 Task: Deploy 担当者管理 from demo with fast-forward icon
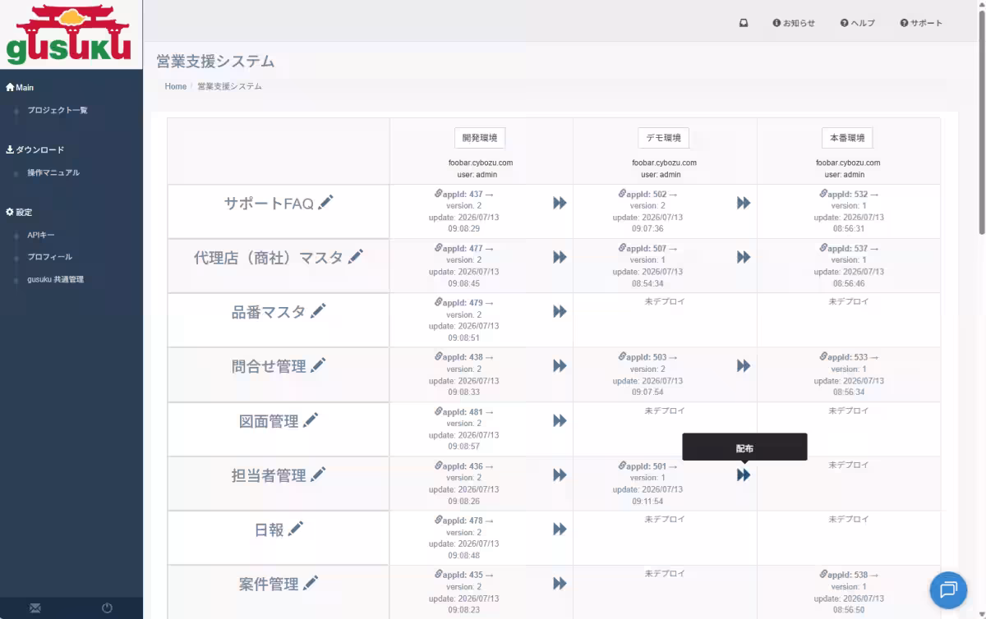[744, 475]
